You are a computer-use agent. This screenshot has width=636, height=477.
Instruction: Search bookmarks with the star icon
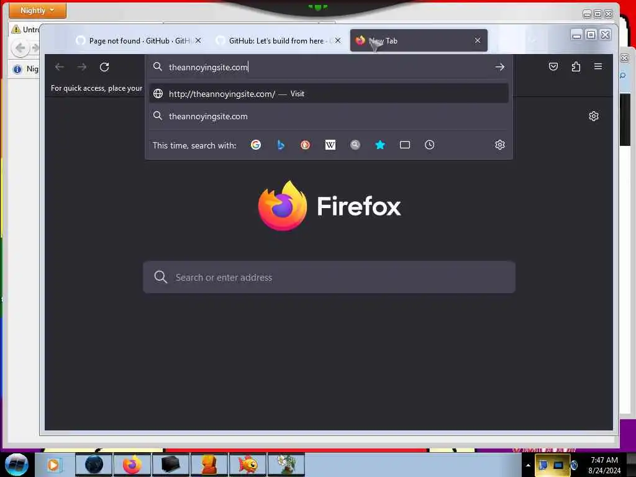pos(379,145)
